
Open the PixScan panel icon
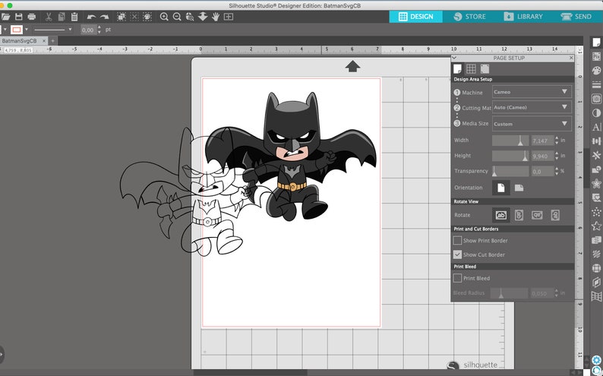[x=596, y=56]
